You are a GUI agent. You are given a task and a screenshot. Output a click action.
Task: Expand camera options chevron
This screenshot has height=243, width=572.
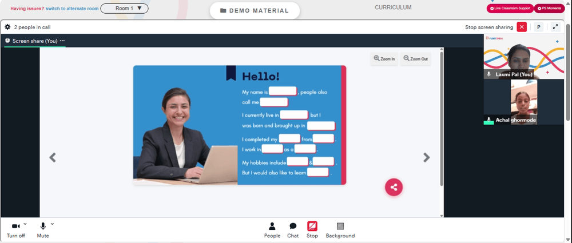pos(25,224)
